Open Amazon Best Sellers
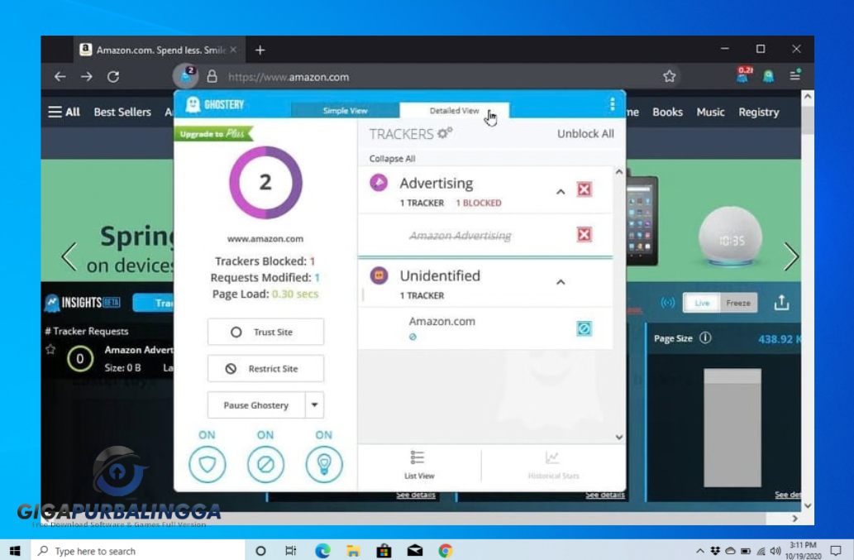This screenshot has width=854, height=560. (122, 112)
